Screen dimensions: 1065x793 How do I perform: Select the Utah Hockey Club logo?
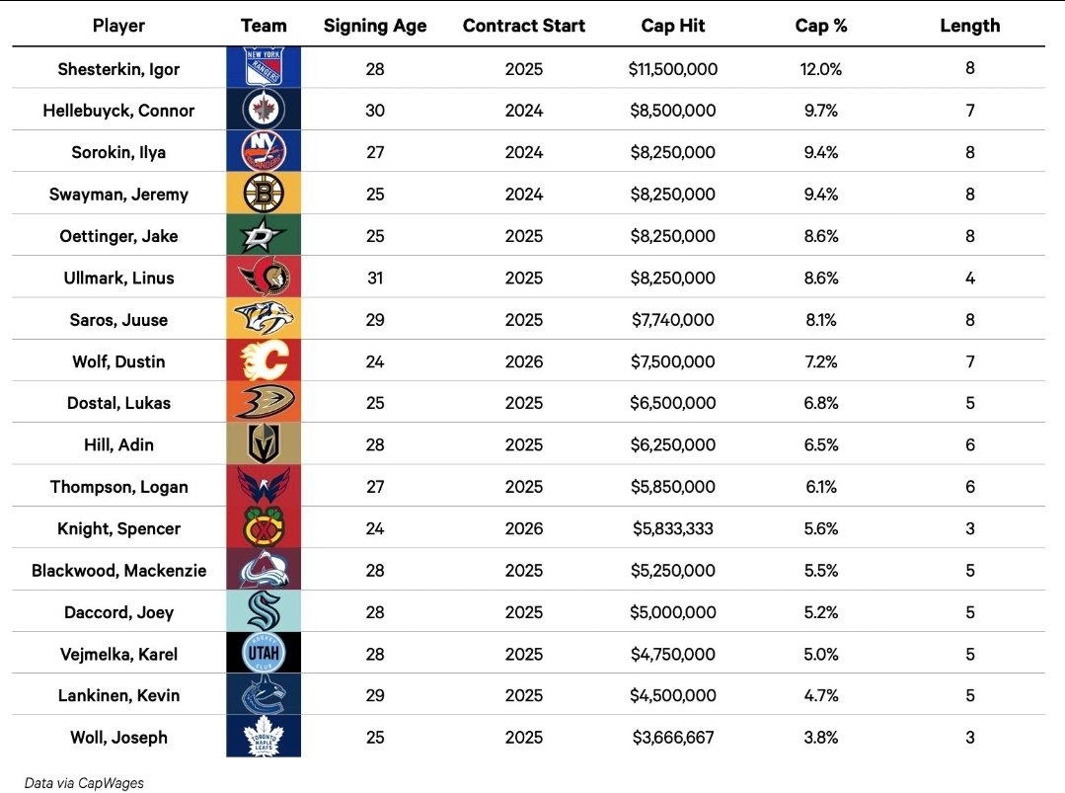(263, 654)
